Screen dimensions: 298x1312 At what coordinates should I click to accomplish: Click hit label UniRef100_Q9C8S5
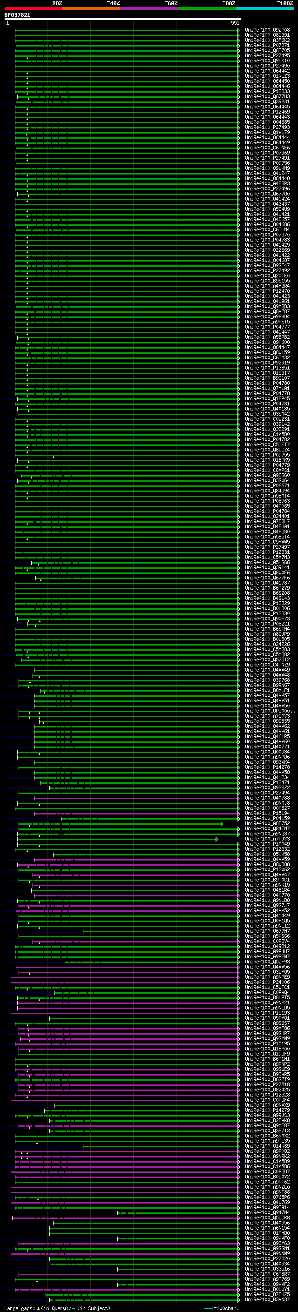click(267, 721)
